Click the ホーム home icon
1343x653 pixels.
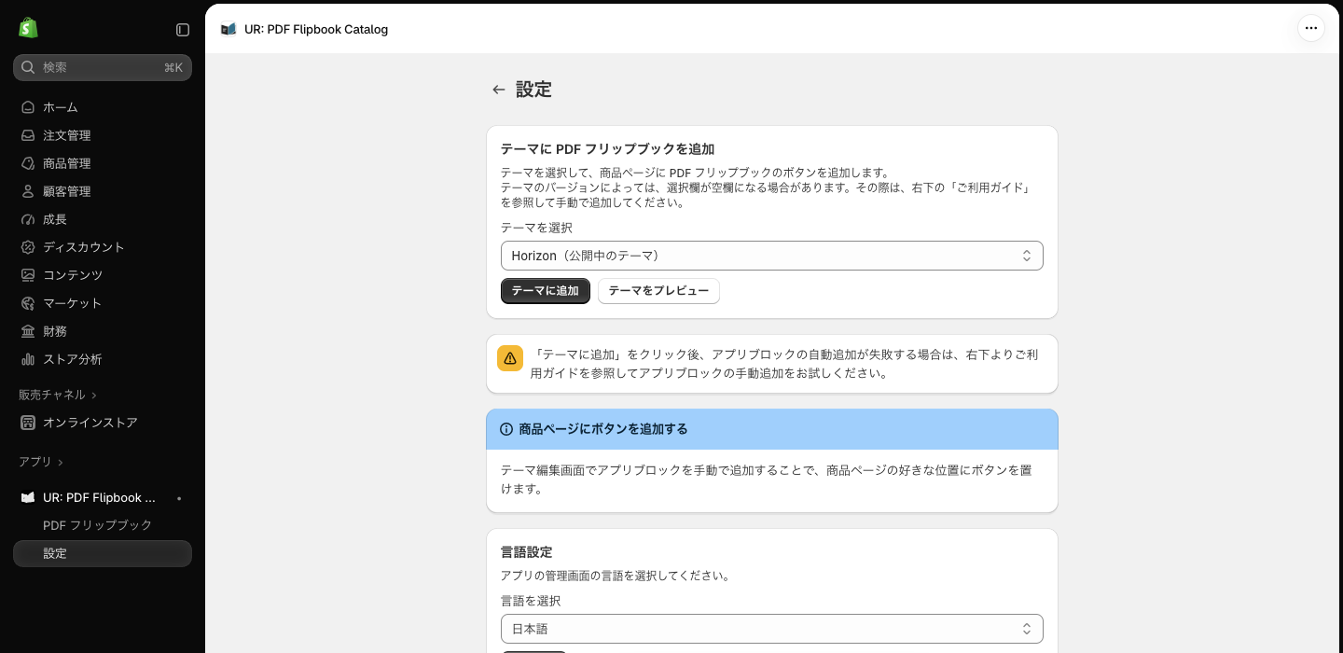pyautogui.click(x=28, y=107)
